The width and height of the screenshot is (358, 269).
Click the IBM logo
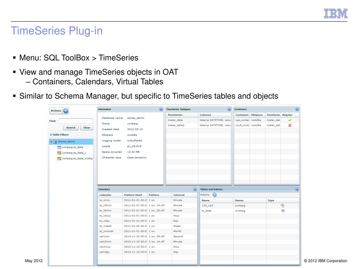point(336,13)
